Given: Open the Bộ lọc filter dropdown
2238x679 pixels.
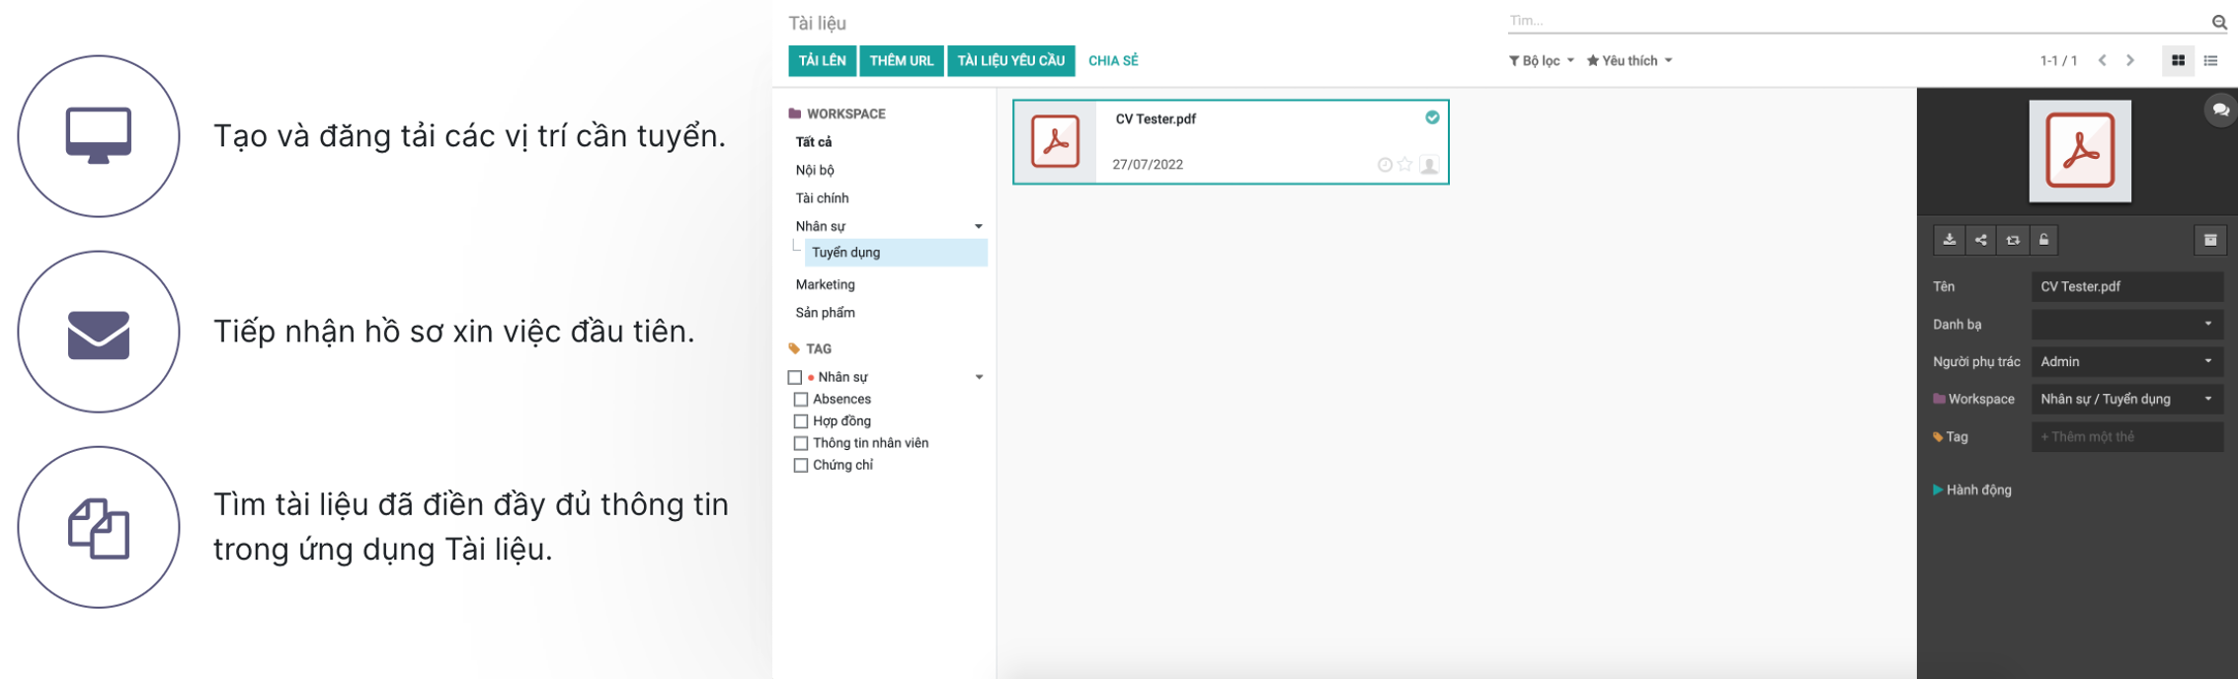Looking at the screenshot, I should click(x=1541, y=61).
